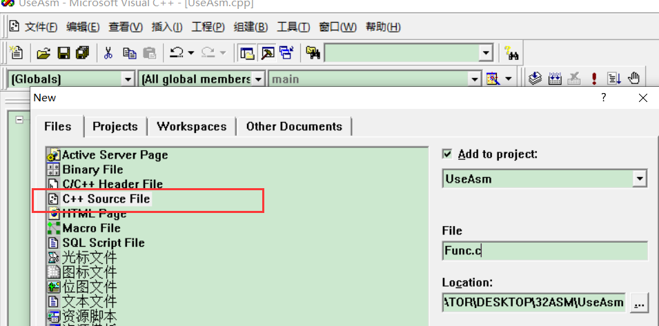Click the Open file folder icon
This screenshot has height=326, width=659.
[x=43, y=53]
